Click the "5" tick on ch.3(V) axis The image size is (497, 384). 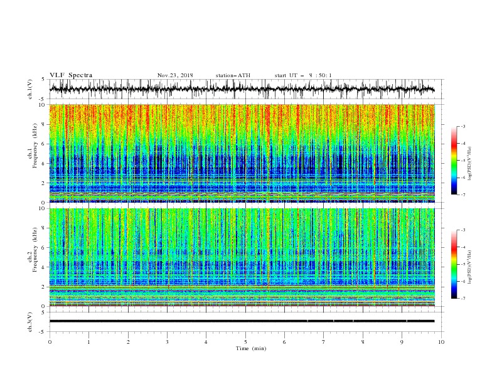pos(43,312)
